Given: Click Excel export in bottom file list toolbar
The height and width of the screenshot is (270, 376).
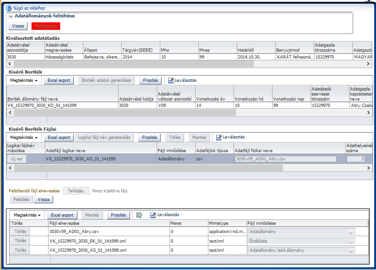Looking at the screenshot, I should point(62,215).
